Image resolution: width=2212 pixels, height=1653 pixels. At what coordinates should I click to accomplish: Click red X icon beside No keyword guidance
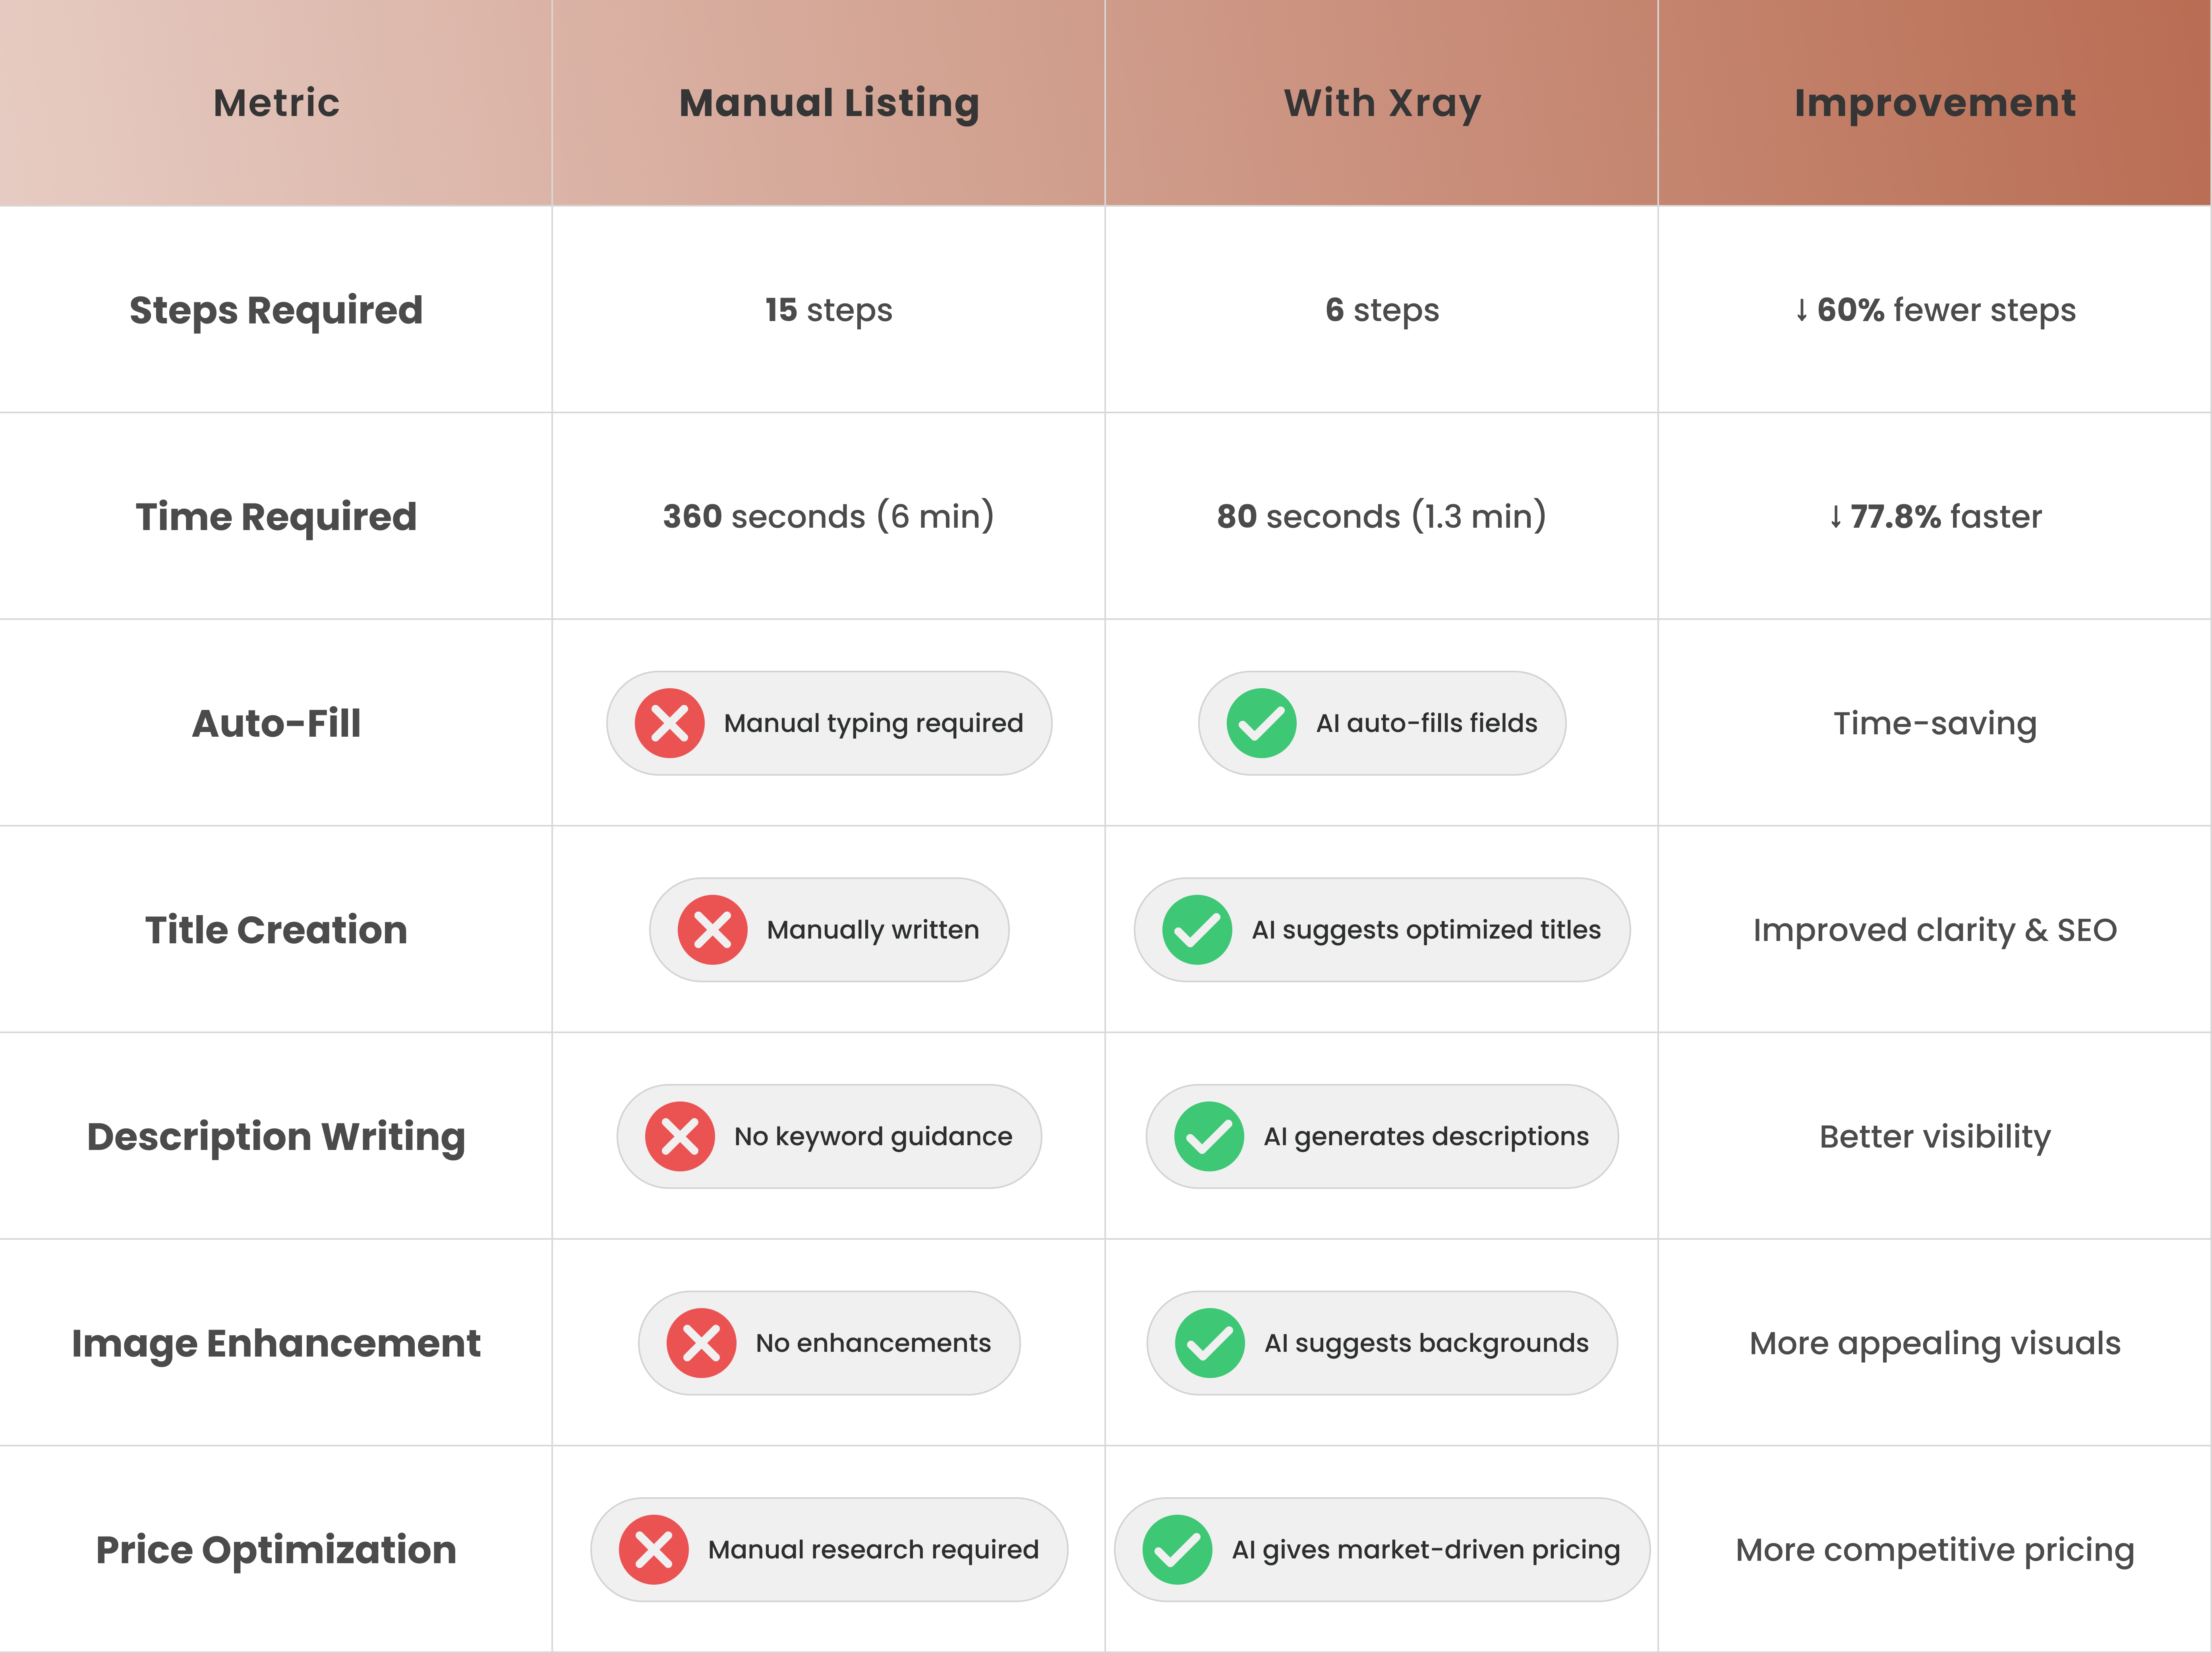(x=680, y=1136)
